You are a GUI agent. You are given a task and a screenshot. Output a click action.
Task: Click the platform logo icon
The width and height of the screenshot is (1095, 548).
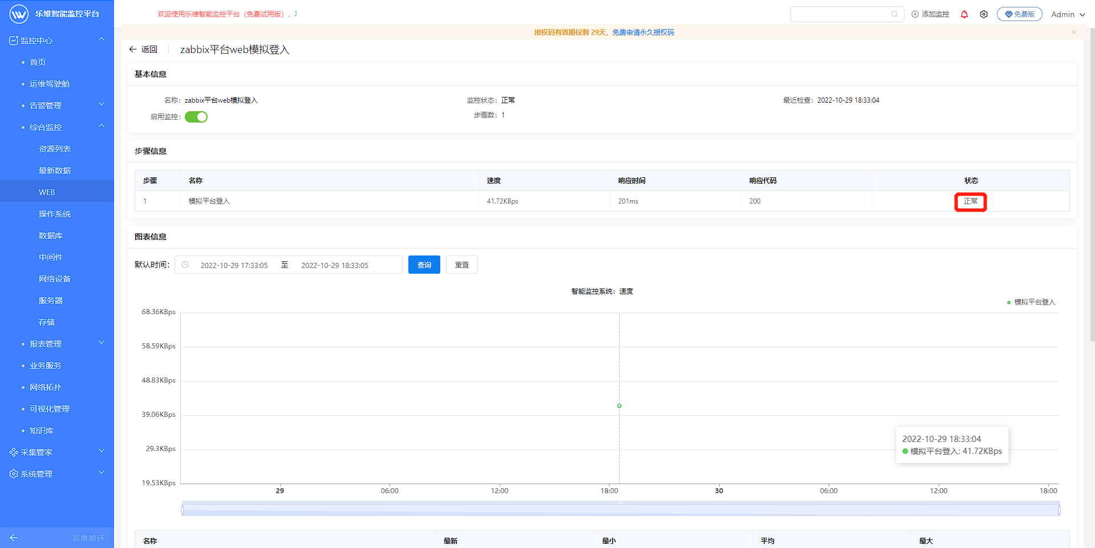click(x=18, y=14)
